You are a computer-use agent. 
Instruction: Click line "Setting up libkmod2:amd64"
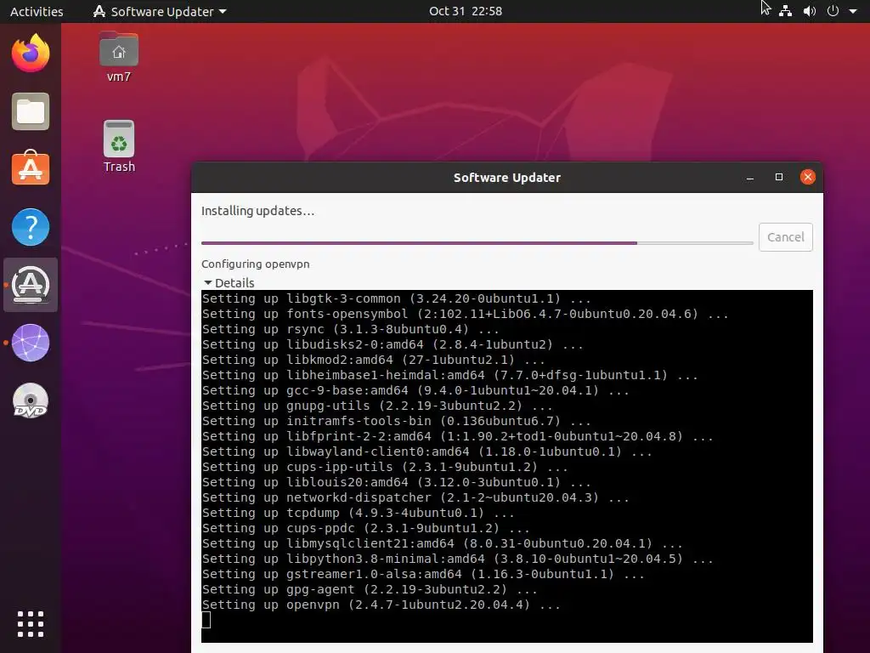pos(374,360)
